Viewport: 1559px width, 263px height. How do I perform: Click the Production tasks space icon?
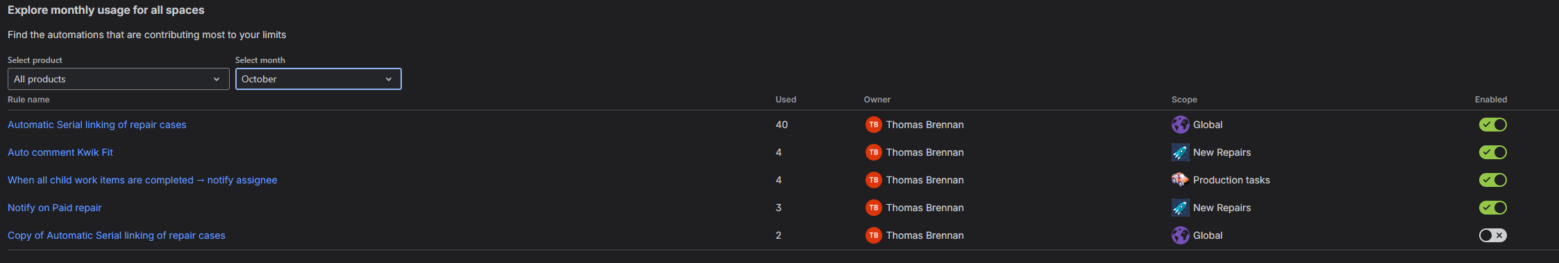[1180, 180]
